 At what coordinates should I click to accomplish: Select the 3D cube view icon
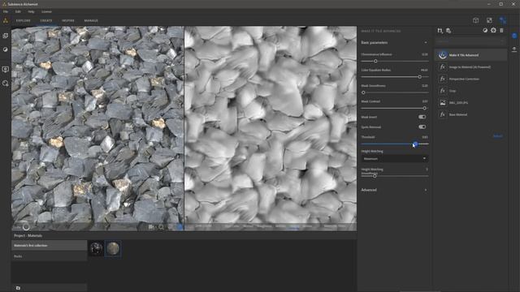pyautogui.click(x=475, y=20)
